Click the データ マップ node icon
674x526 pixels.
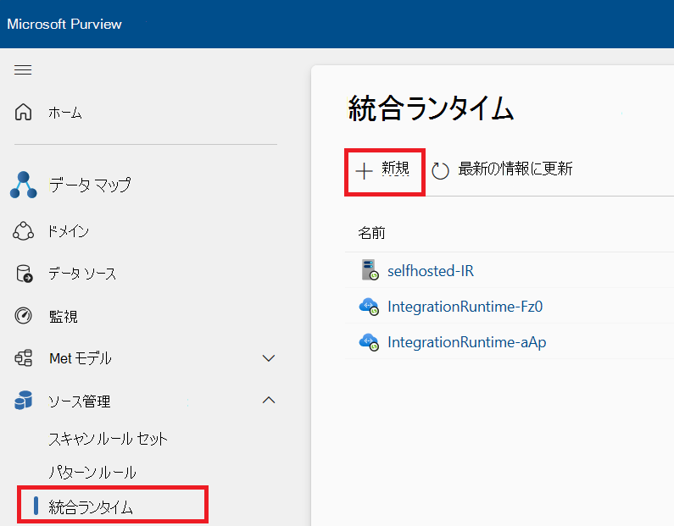tap(23, 185)
